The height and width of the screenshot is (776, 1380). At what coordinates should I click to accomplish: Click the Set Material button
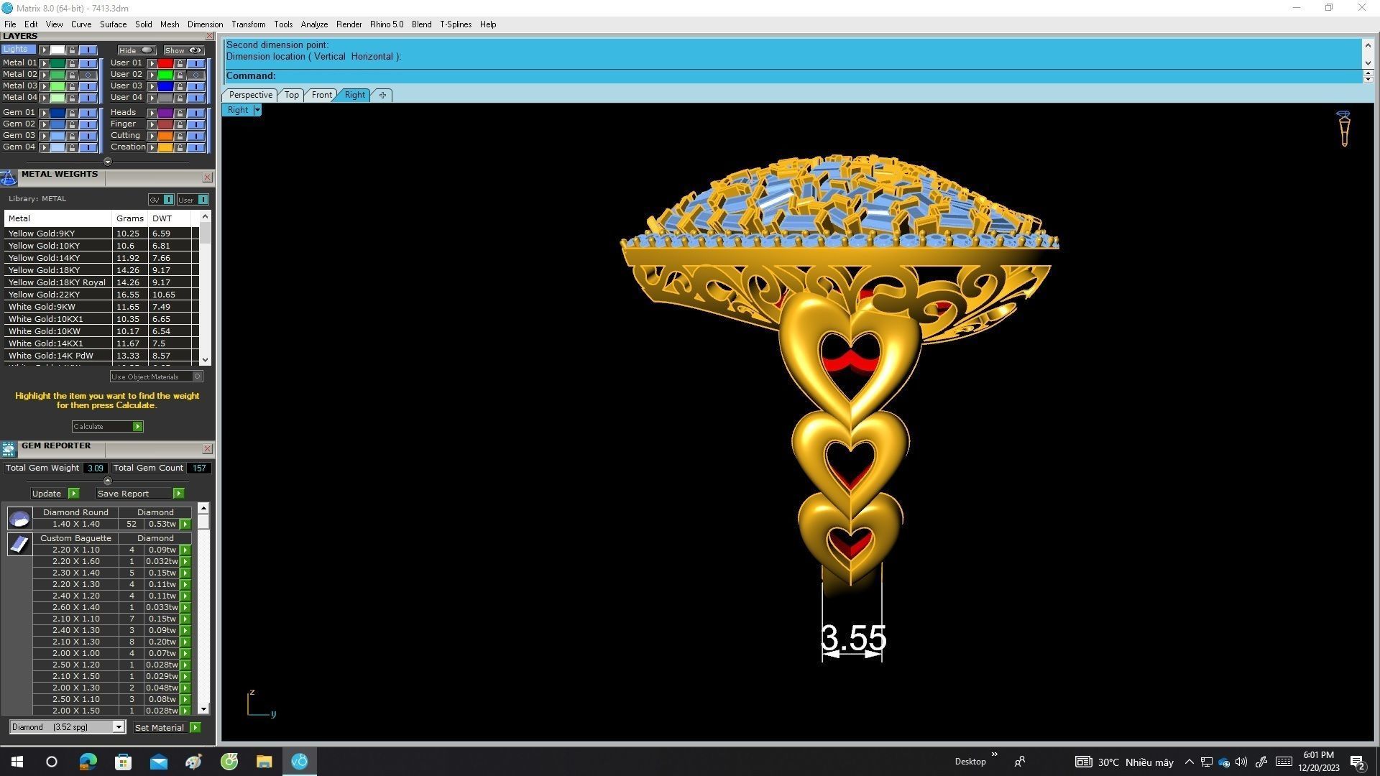(167, 728)
